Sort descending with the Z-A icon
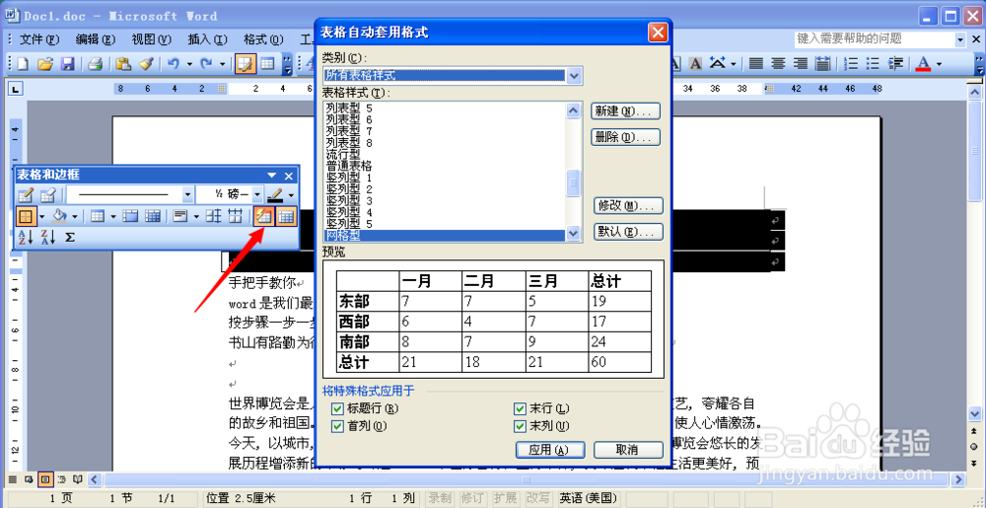The height and width of the screenshot is (508, 986). click(x=47, y=237)
